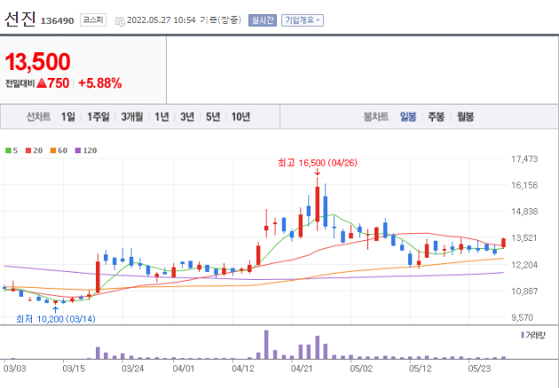Select the 3년 line chart tab
This screenshot has width=559, height=388.
click(187, 117)
